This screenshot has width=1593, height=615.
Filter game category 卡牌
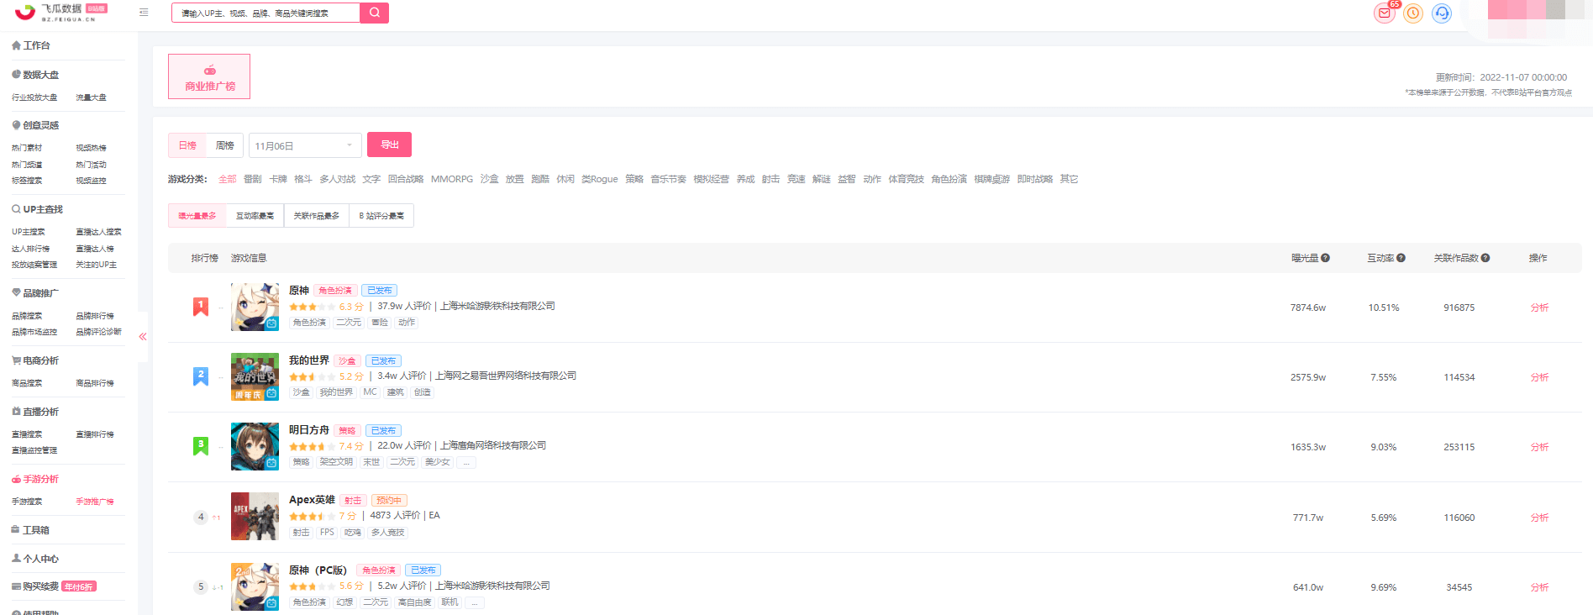(x=278, y=179)
